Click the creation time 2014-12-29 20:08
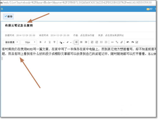 (26, 35)
